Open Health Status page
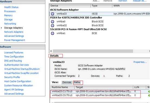Viewport: 150px width, 103px height. pyautogui.click(x=11, y=7)
